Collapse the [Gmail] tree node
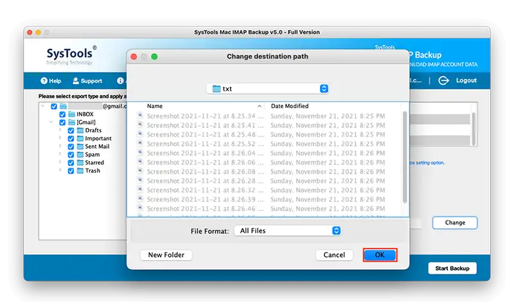 point(51,122)
